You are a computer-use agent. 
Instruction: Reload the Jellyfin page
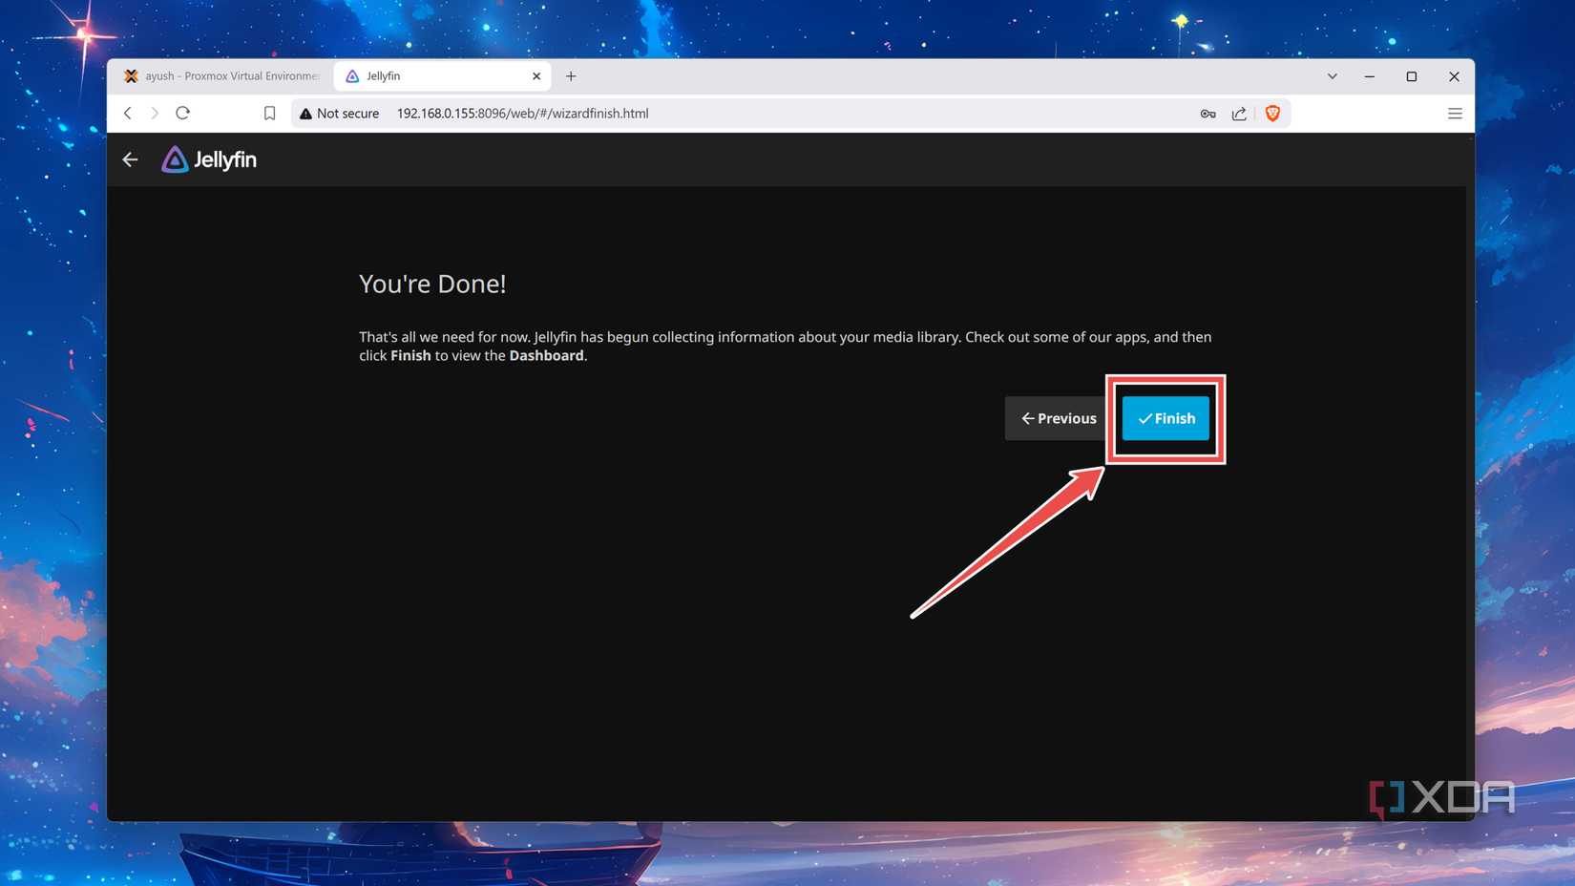pos(183,113)
